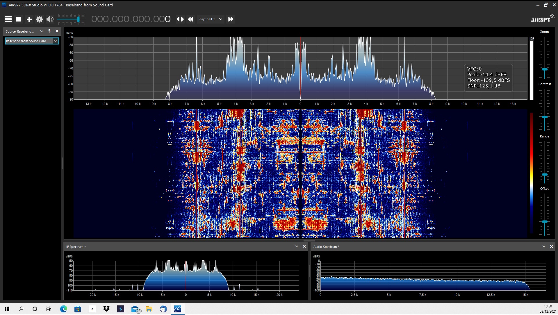Viewport: 558px width, 315px height.
Task: Click the signal level meter bar
Action: pyautogui.click(x=532, y=70)
